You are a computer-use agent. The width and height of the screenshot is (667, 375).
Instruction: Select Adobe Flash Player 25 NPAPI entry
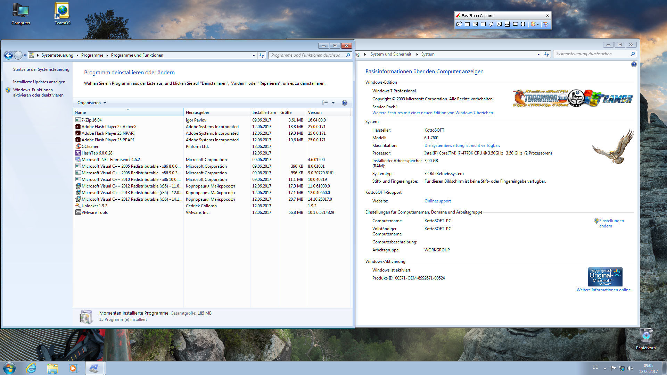pos(212,133)
